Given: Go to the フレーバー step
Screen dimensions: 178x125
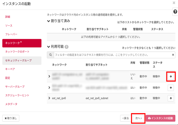Looking at the screenshot, I should click(x=11, y=34).
